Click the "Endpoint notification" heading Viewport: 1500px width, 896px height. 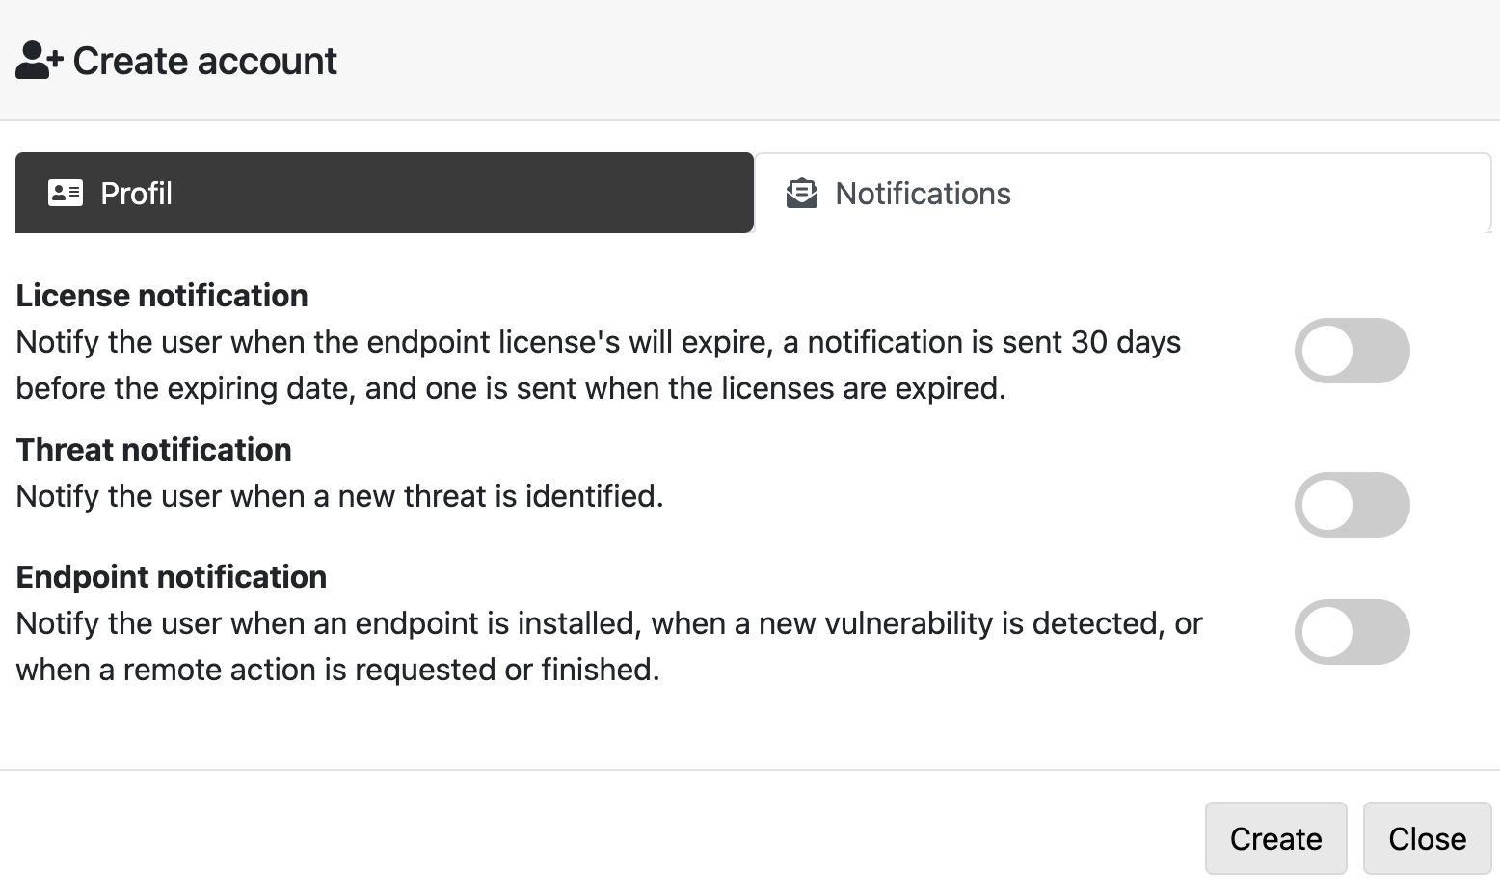pyautogui.click(x=172, y=577)
